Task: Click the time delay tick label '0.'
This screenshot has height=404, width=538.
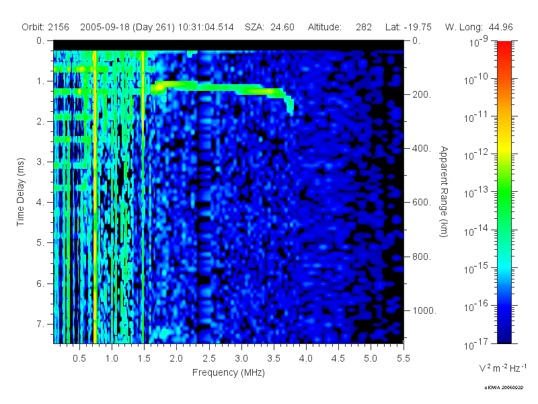Action: (x=40, y=40)
